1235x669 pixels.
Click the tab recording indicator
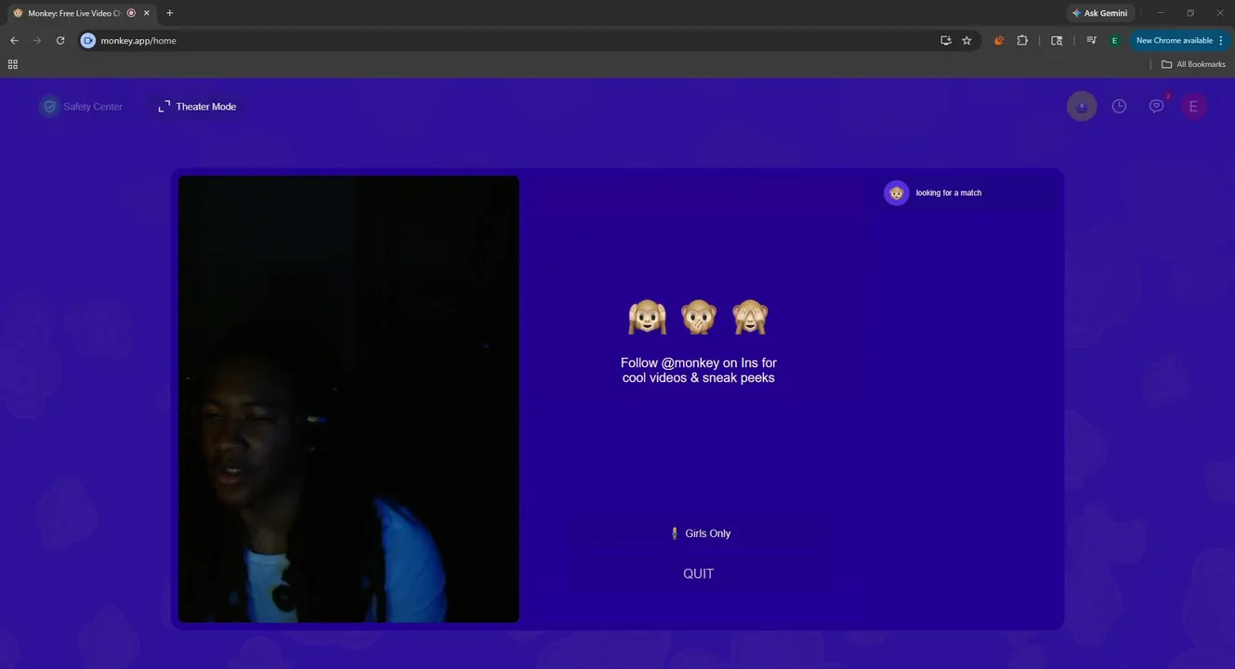[131, 13]
